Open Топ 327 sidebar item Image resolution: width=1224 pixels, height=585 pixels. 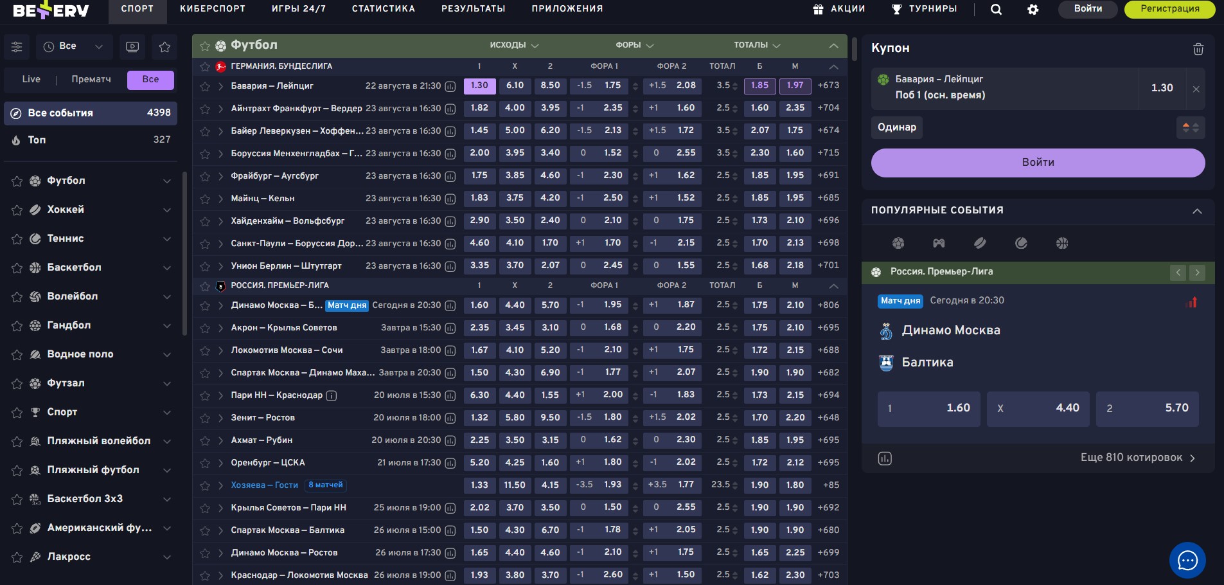point(91,140)
